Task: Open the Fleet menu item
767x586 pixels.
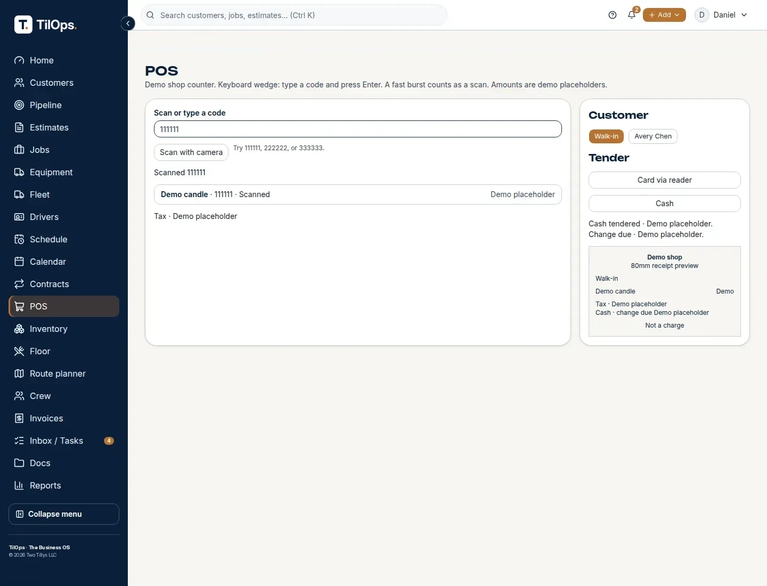Action: pyautogui.click(x=64, y=194)
